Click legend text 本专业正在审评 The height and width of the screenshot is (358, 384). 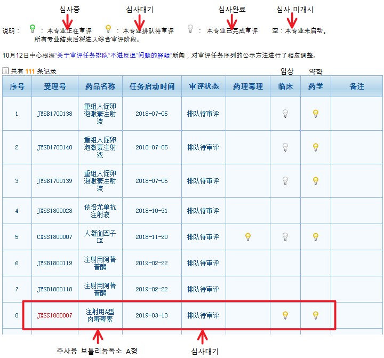(69, 30)
